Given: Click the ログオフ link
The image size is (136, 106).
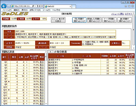Looking at the screenshot, I should (x=128, y=14).
